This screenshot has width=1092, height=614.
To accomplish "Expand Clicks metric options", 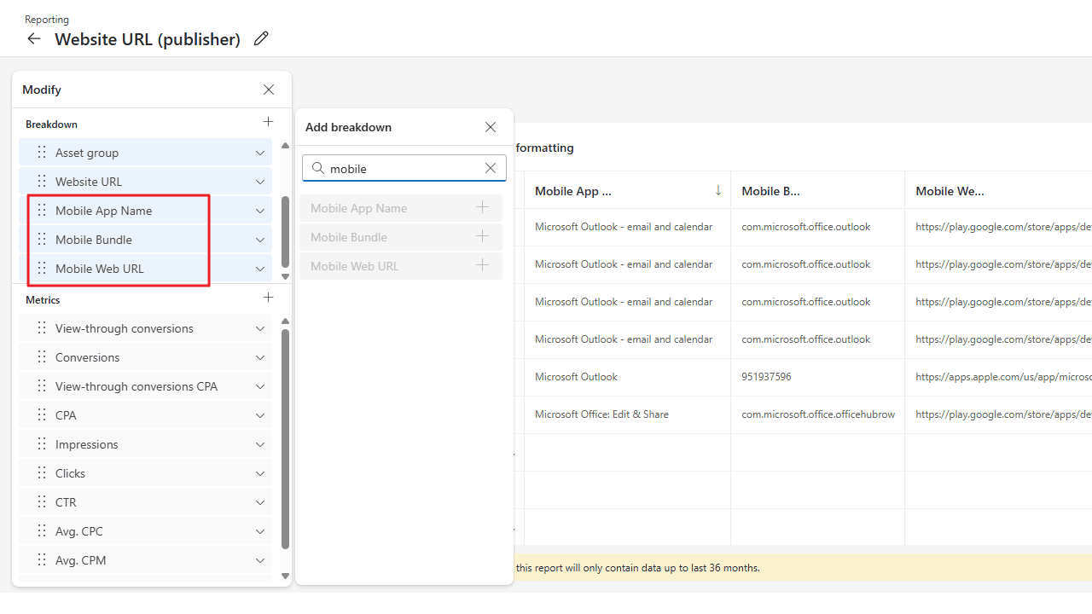I will pos(260,473).
